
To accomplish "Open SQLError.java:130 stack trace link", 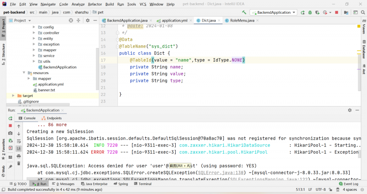I will (221, 173).
